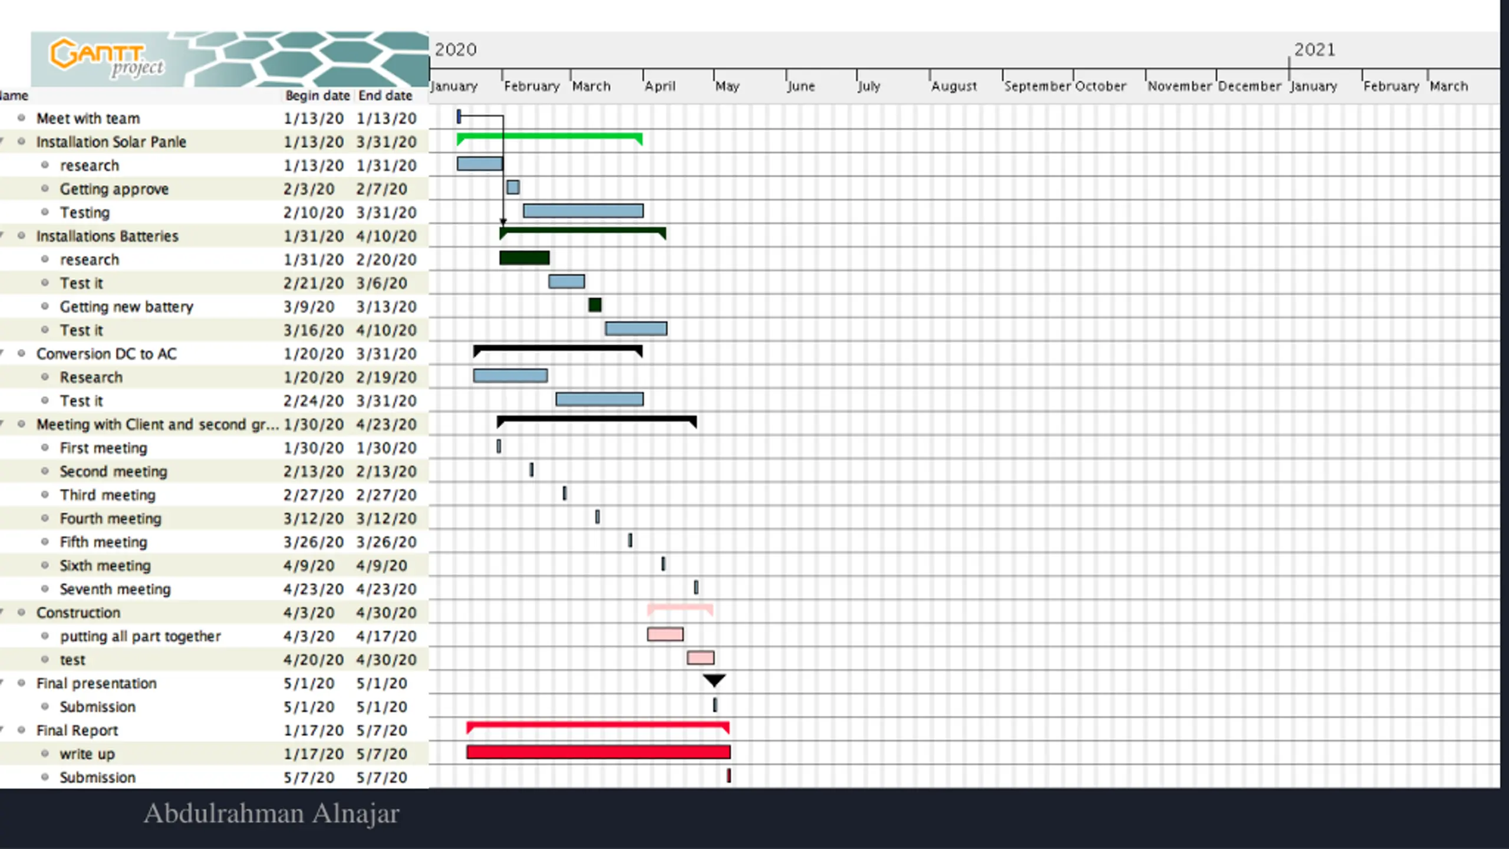Click the April month label in timeline
This screenshot has width=1509, height=849.
[x=660, y=86]
